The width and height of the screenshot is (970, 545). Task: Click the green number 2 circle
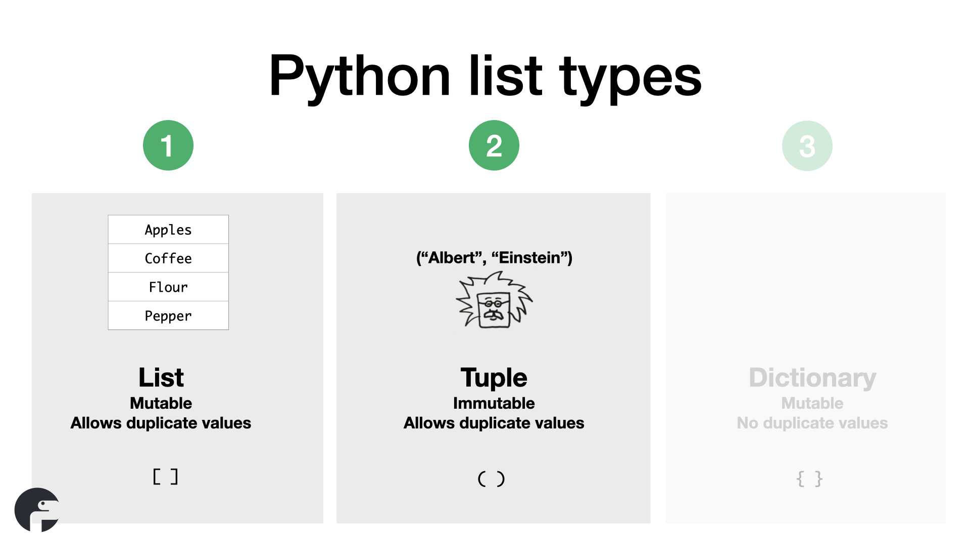[494, 145]
